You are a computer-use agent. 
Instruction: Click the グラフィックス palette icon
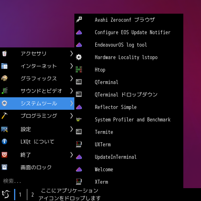[x=4, y=78]
